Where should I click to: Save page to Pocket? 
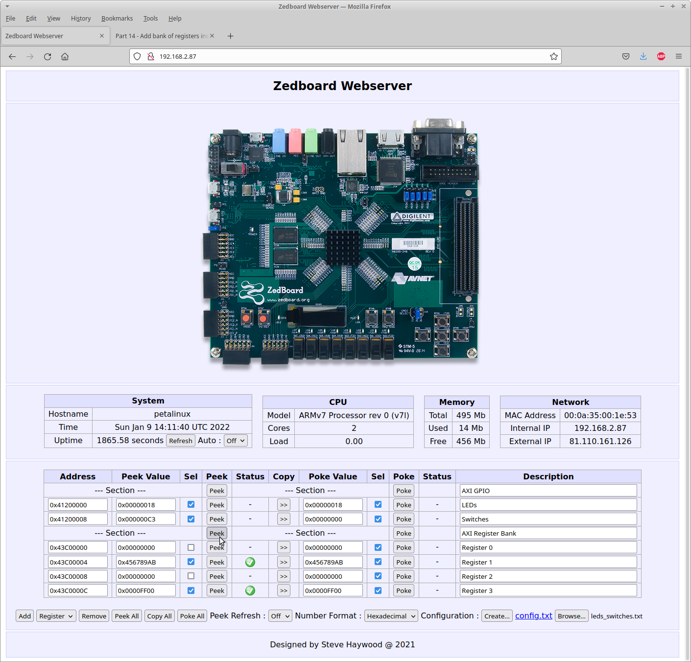(625, 57)
